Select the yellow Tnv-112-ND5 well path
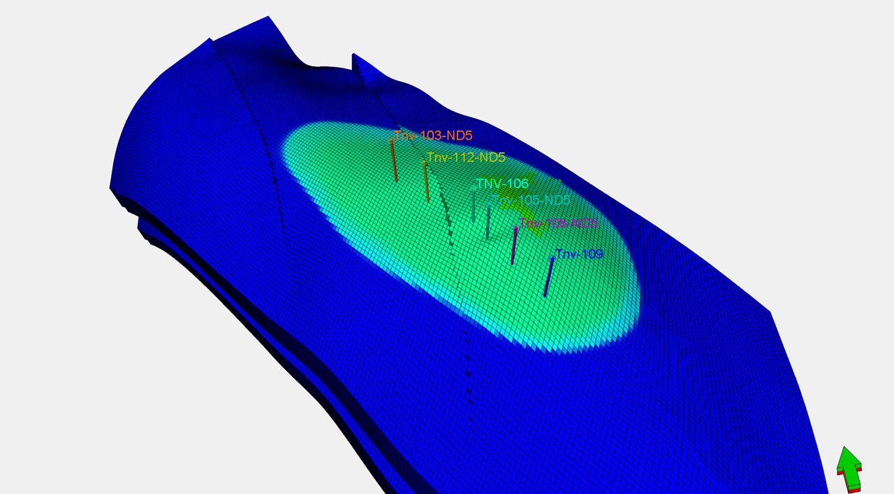Image resolution: width=894 pixels, height=494 pixels. pyautogui.click(x=426, y=181)
